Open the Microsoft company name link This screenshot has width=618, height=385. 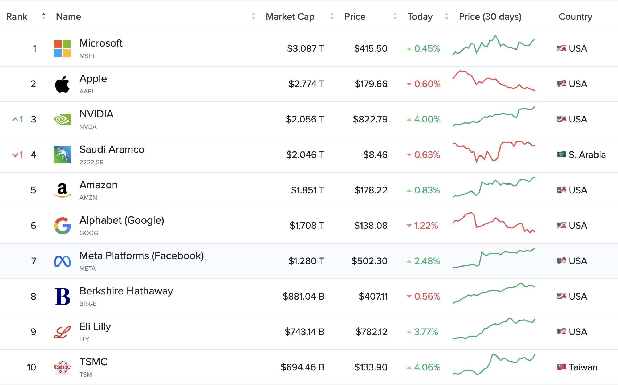tap(101, 43)
